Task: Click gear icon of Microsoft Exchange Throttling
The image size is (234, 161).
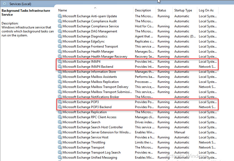Action: (x=60, y=142)
